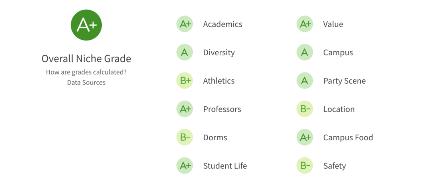The image size is (433, 188).
Task: Open the 'How are grades calculated?' link
Action: coord(86,73)
